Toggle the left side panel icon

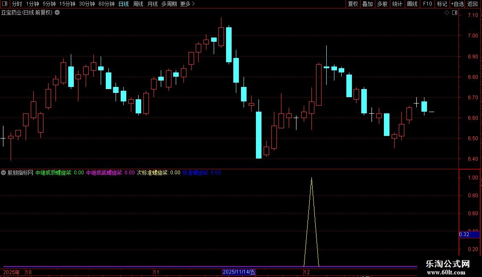[5, 4]
